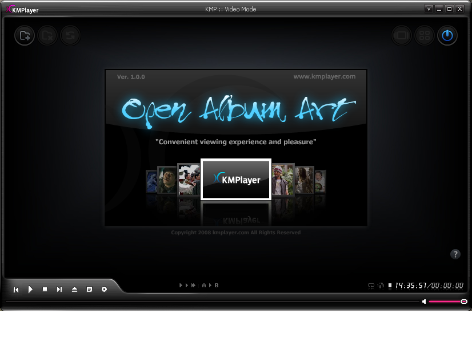Skip to the previous track
Screen dimensions: 472x342
pos(16,290)
